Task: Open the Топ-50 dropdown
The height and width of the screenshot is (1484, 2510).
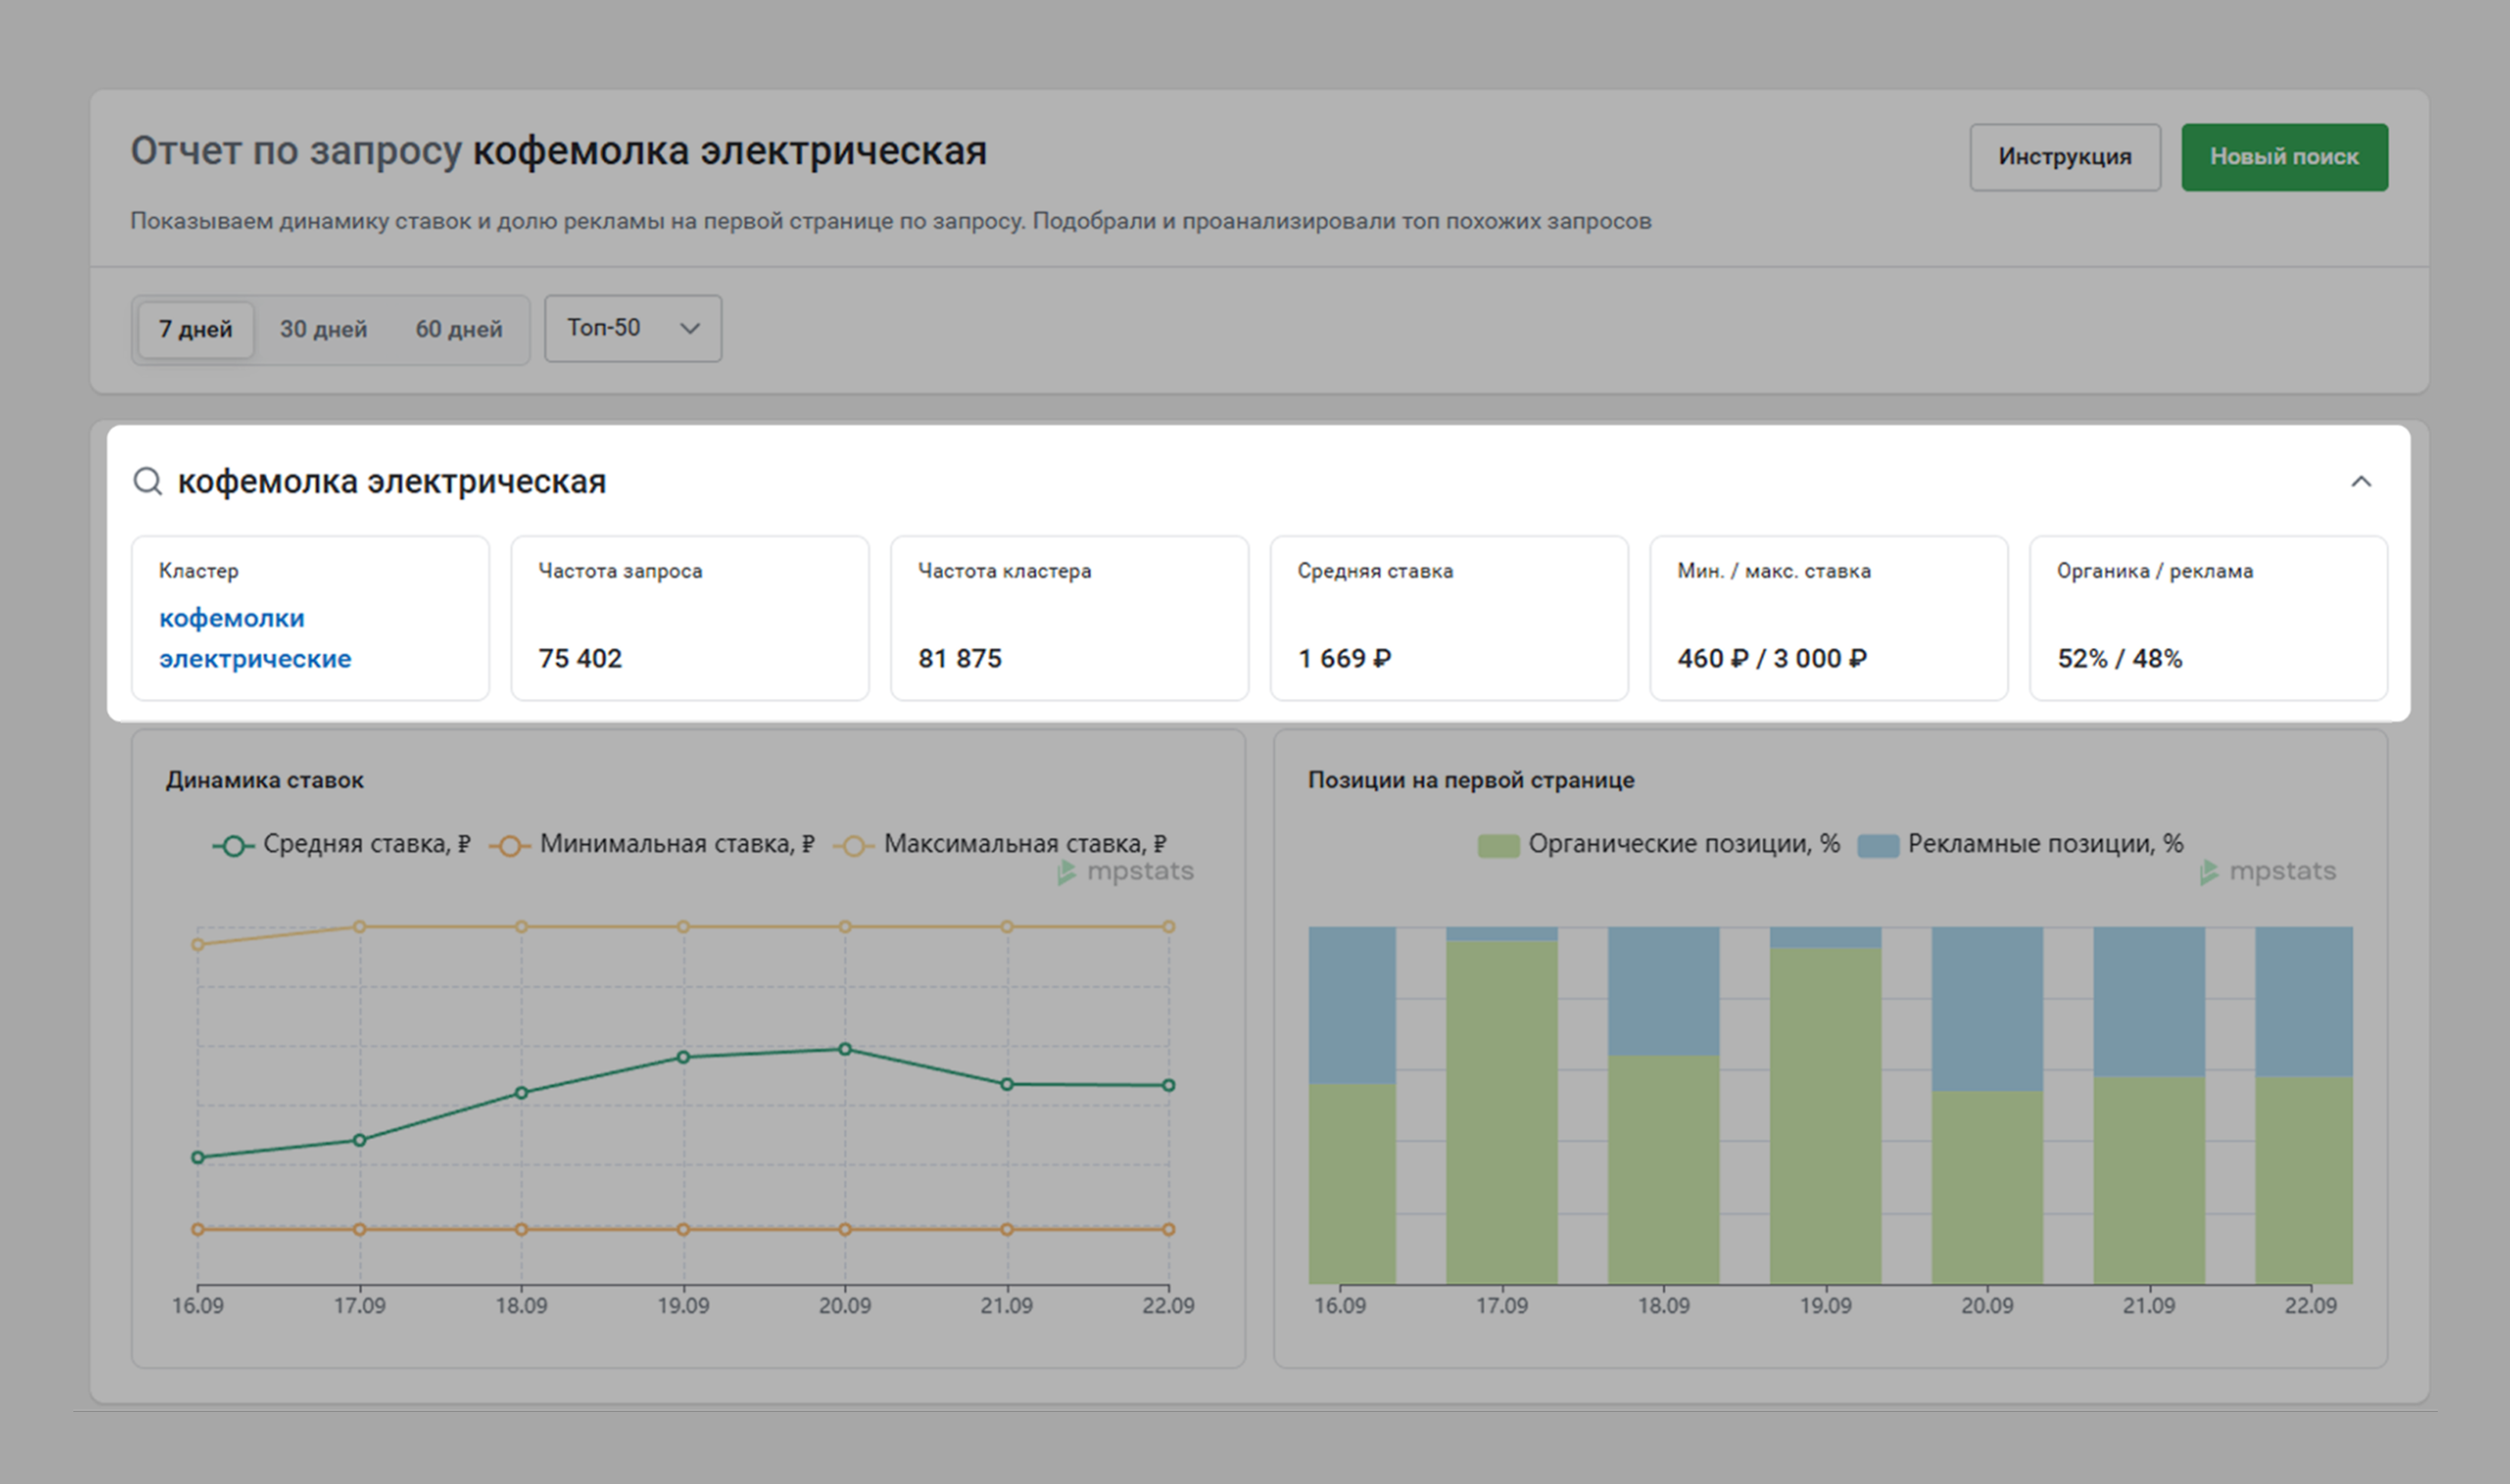Action: [x=632, y=328]
